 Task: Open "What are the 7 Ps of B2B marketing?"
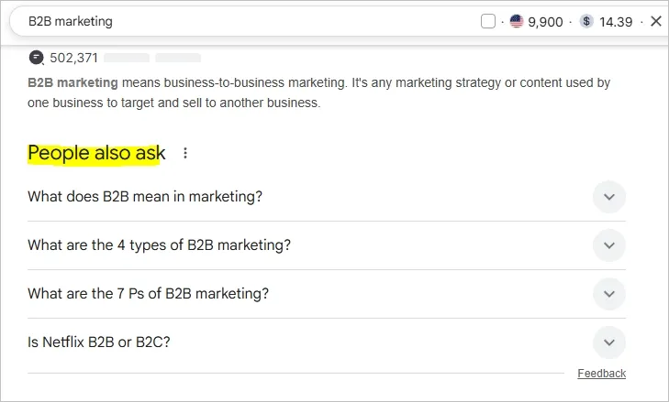click(x=148, y=294)
